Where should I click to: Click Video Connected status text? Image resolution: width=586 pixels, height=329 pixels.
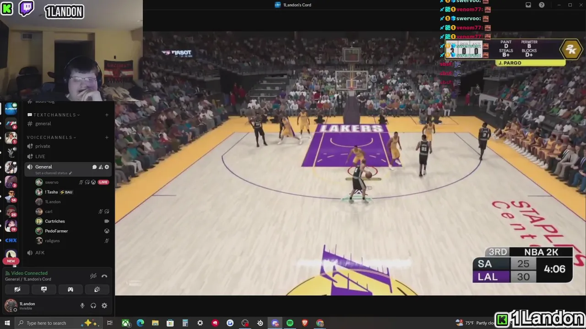29,273
